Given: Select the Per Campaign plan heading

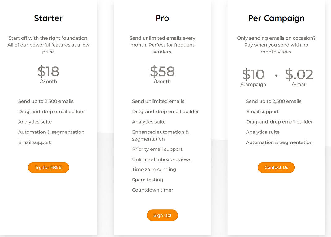Looking at the screenshot, I should coord(276,18).
